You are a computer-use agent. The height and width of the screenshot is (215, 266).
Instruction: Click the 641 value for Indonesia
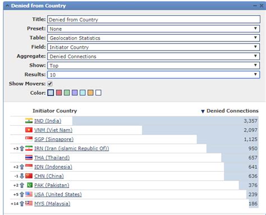(253, 167)
